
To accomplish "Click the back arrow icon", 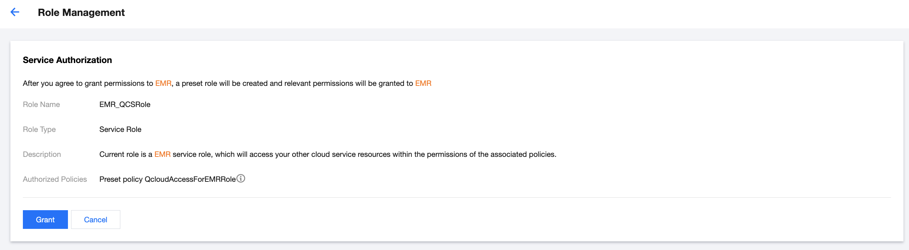I will click(x=15, y=12).
